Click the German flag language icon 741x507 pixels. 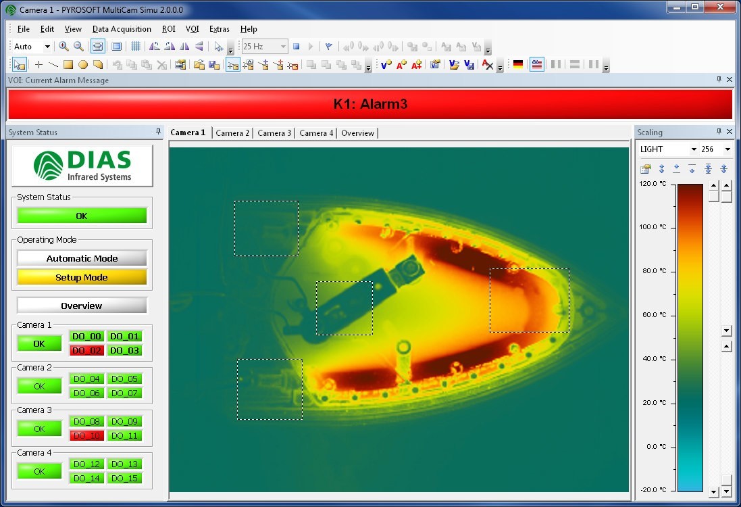518,65
